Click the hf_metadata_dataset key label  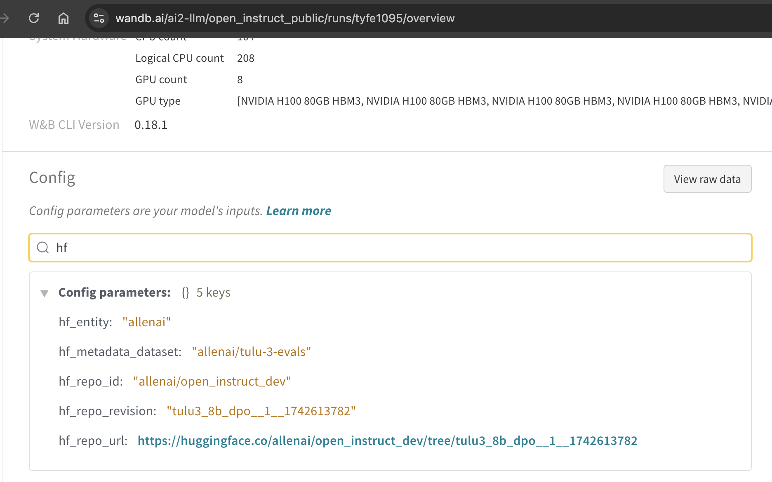click(x=120, y=352)
